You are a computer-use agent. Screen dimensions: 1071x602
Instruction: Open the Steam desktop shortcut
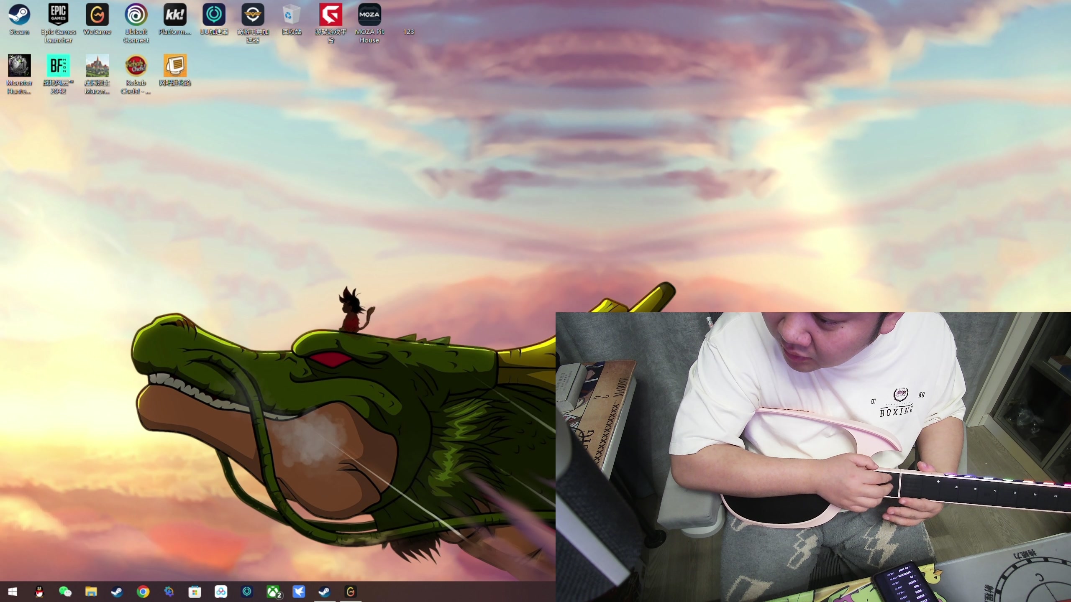pos(19,15)
